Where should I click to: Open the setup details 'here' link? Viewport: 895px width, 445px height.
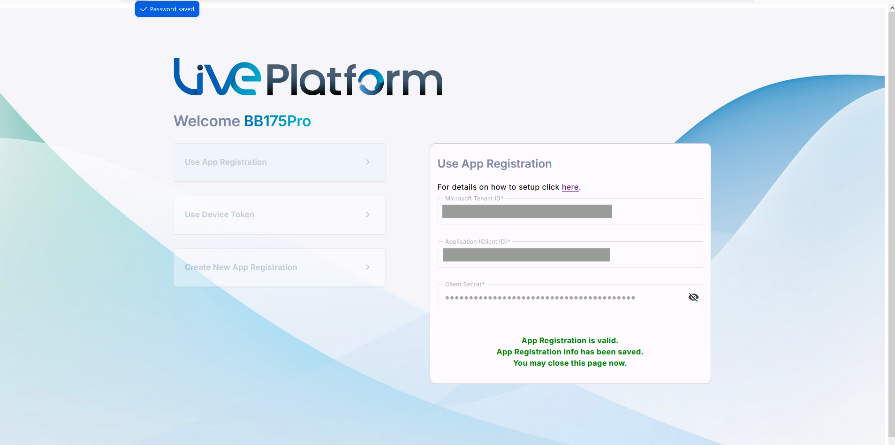pos(570,187)
